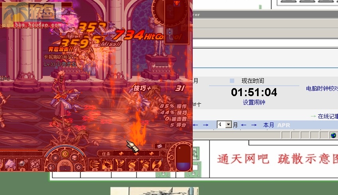Screen dimensions: 338x195
Task: Open the gear settings icon in the game HUD
Action: [x=78, y=167]
